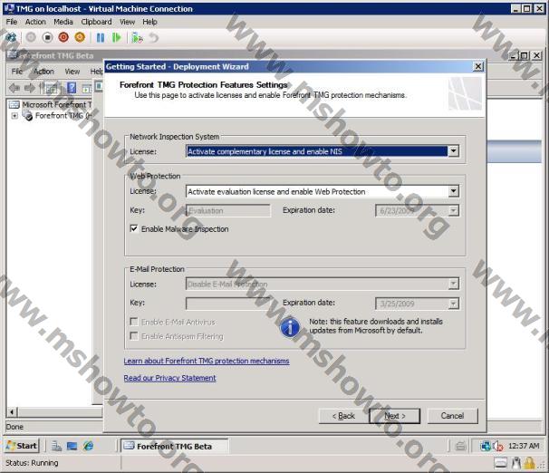
Task: Click the Revert undo arrow icon
Action: (153, 37)
